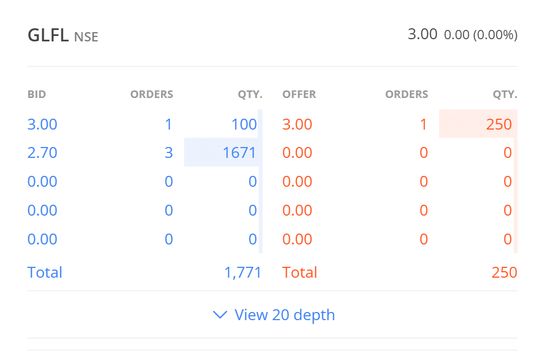This screenshot has width=535, height=355.
Task: Select the 3.00 bid price
Action: [42, 124]
